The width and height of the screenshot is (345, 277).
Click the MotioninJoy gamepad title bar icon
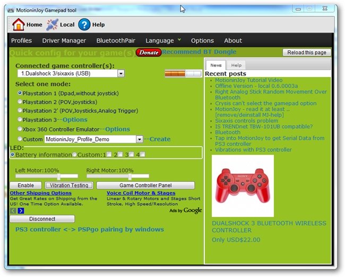coord(11,10)
